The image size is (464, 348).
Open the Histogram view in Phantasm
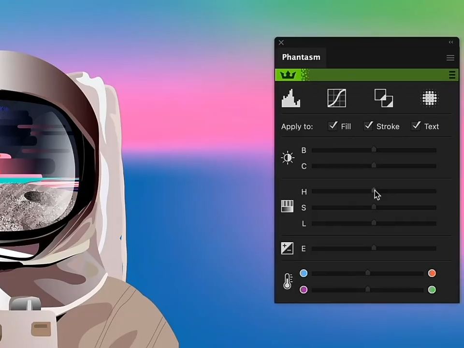290,98
